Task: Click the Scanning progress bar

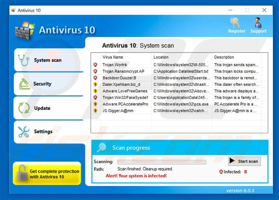Action: pos(162,162)
